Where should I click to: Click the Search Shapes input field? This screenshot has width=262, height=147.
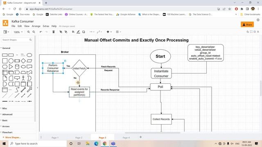[17, 40]
